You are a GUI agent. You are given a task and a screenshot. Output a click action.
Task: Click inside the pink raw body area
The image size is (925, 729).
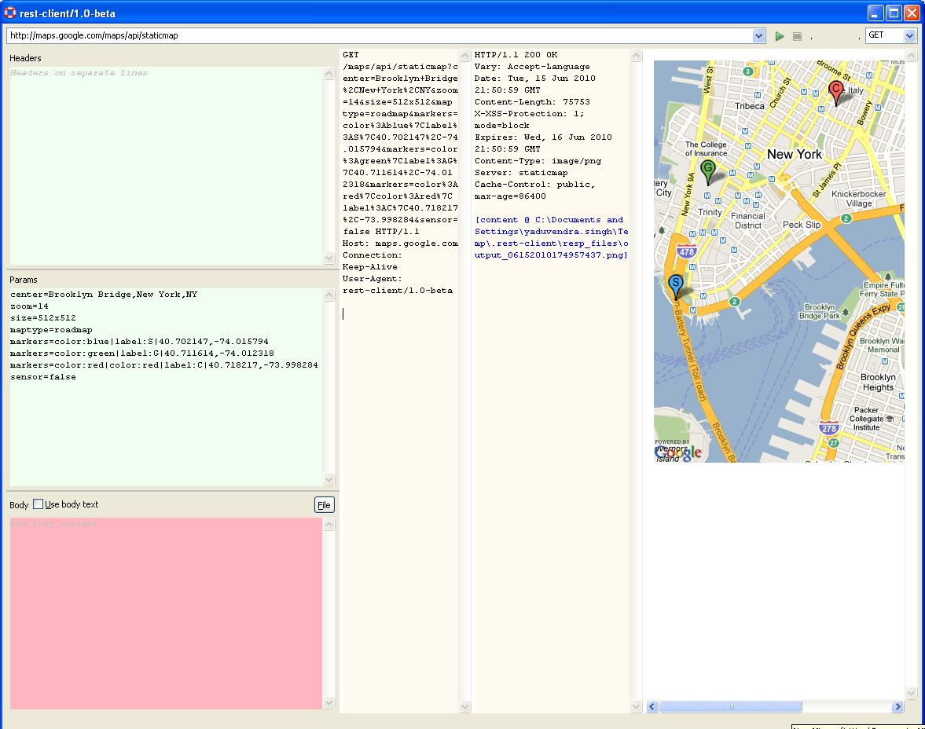tap(166, 614)
